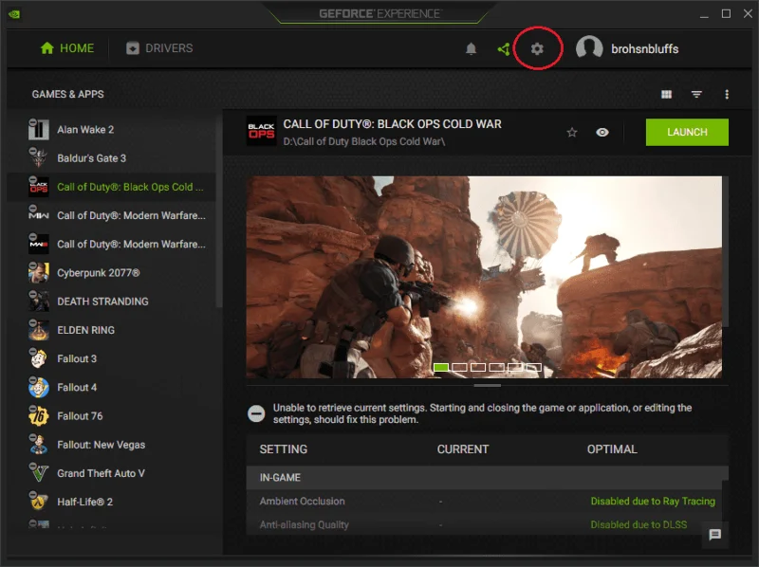Click the eye icon beside the Launch button
Screen dimensions: 759x567
(602, 133)
